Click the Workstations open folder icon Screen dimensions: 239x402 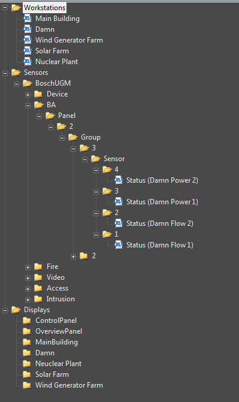tap(16, 8)
